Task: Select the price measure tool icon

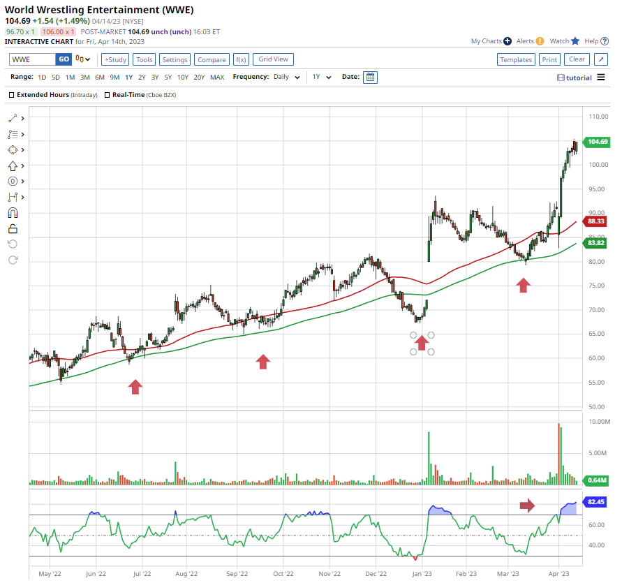Action: 13,198
